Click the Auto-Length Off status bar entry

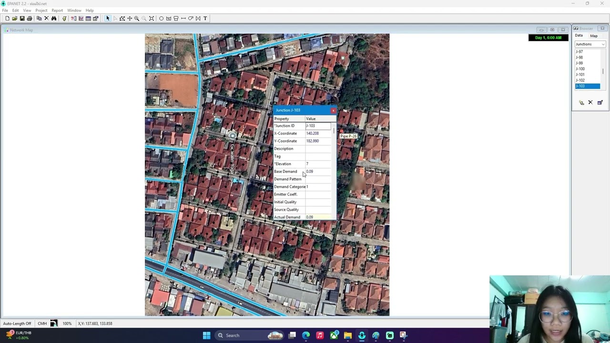point(17,323)
